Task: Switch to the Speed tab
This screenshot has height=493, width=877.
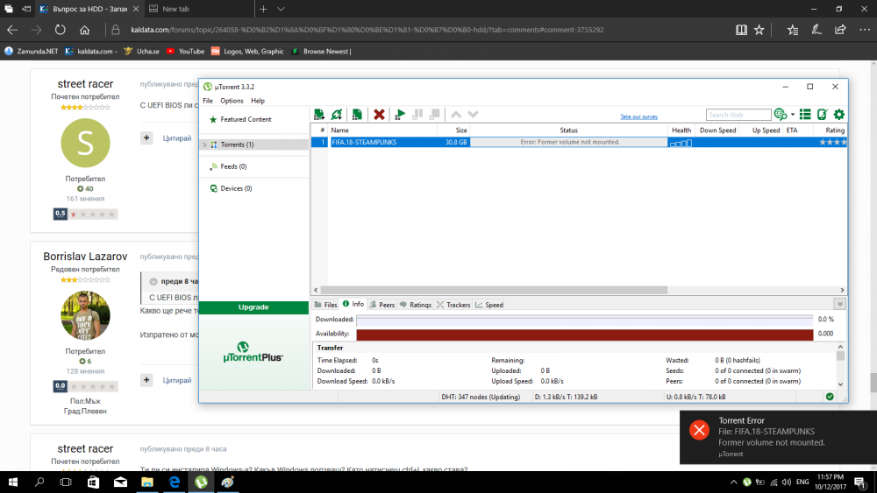Action: pos(488,305)
